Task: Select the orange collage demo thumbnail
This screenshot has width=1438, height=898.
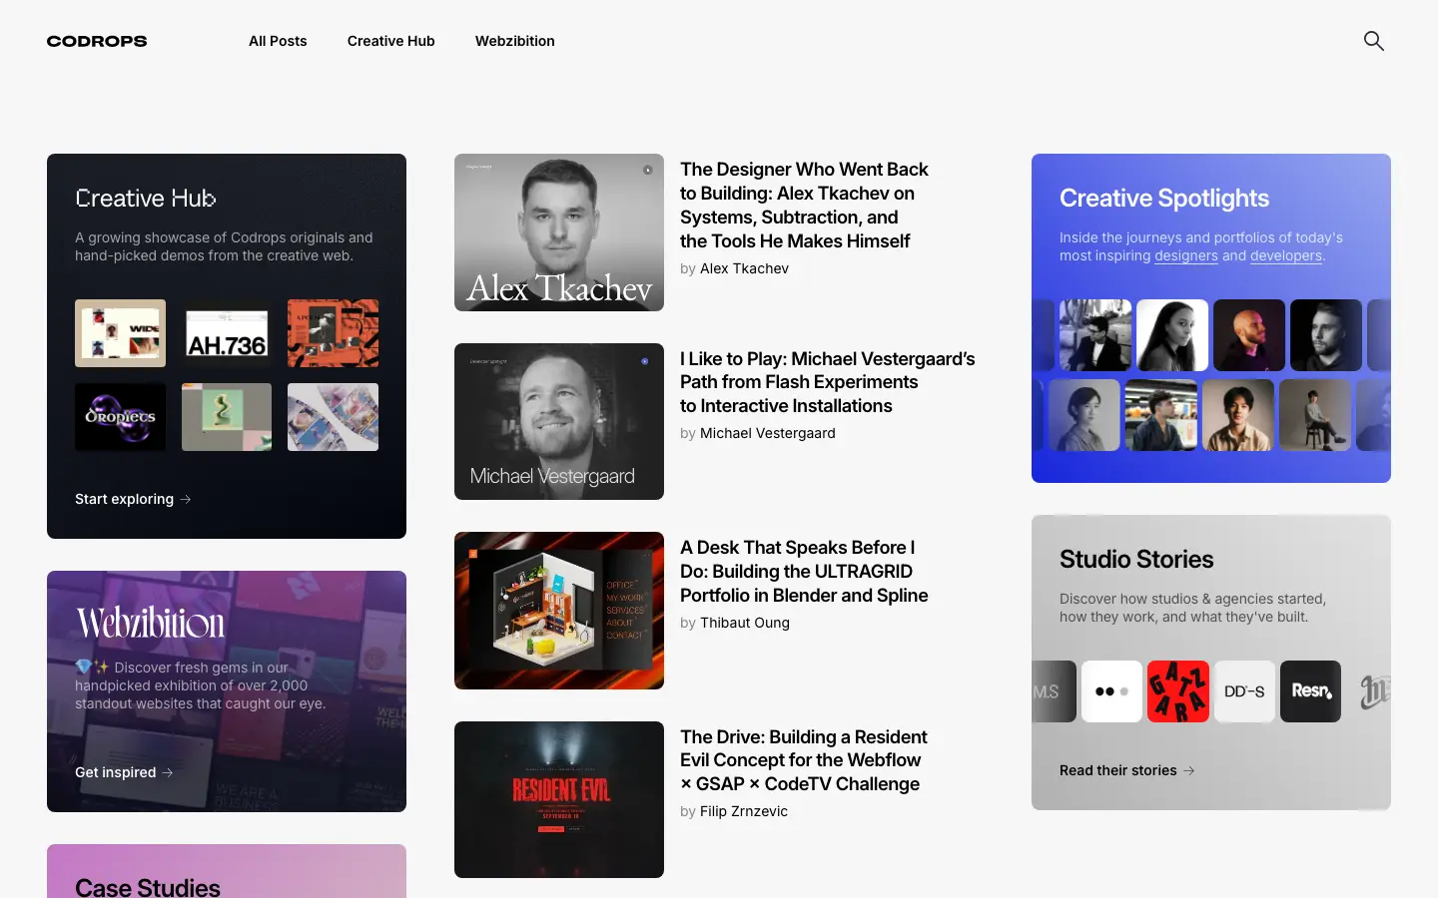Action: click(333, 333)
